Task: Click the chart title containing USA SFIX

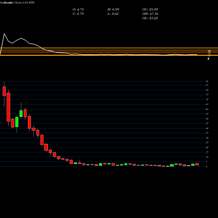Action: (17, 3)
